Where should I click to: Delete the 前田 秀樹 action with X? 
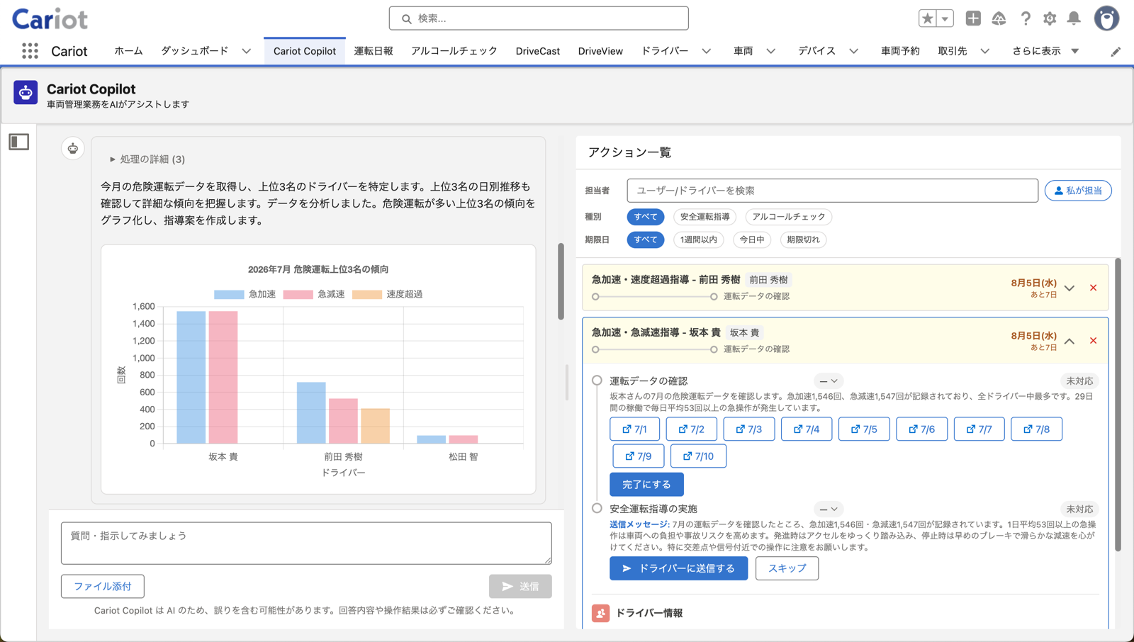(1093, 288)
